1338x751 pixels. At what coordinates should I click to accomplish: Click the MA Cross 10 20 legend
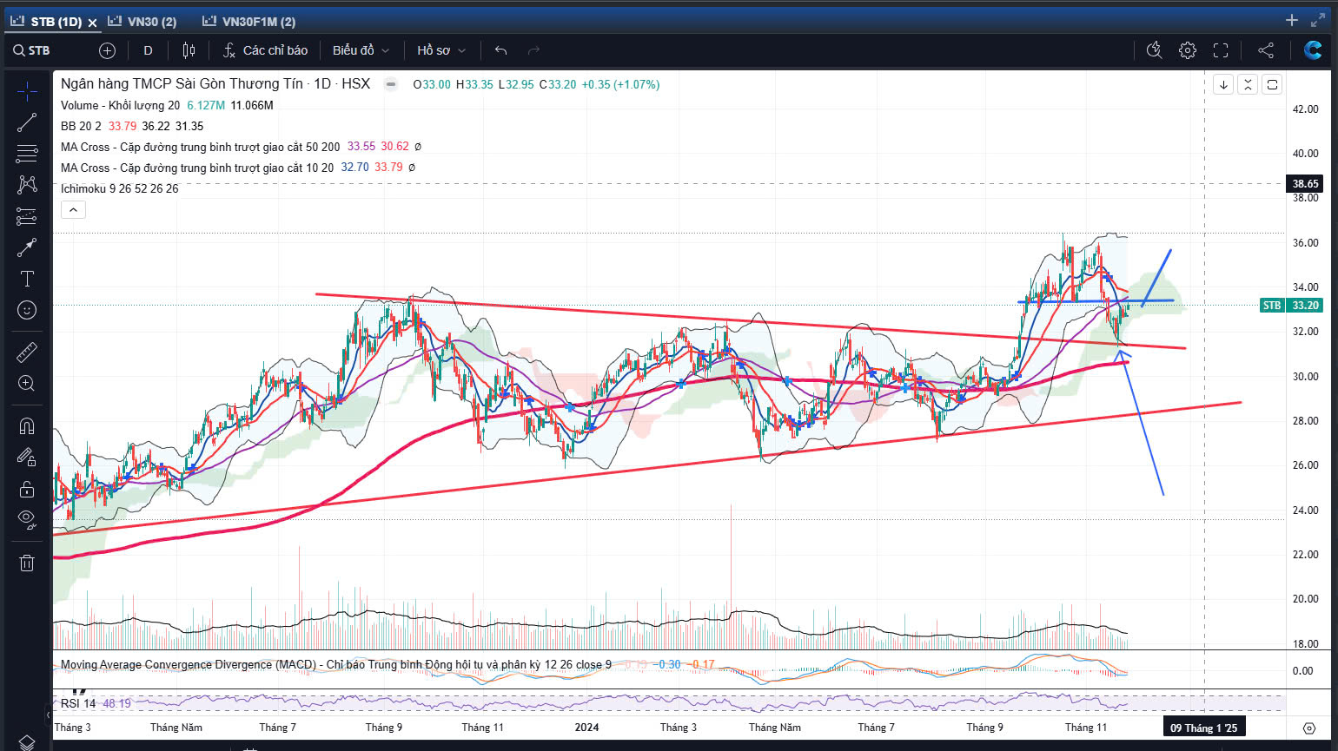[197, 168]
